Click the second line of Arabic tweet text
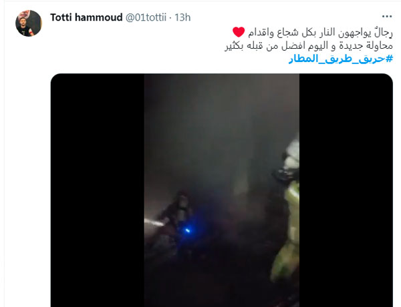The width and height of the screenshot is (401, 307). (x=309, y=46)
